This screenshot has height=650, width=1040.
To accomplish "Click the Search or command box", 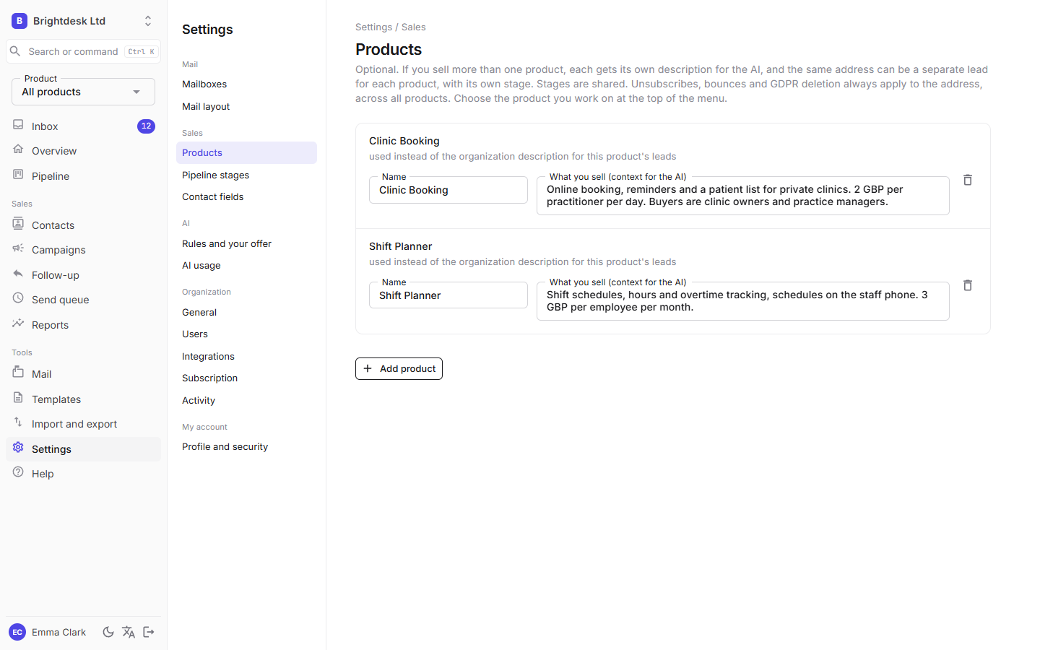I will pos(83,51).
